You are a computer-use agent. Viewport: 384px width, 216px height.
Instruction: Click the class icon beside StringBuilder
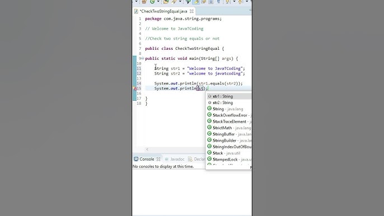tap(209, 140)
